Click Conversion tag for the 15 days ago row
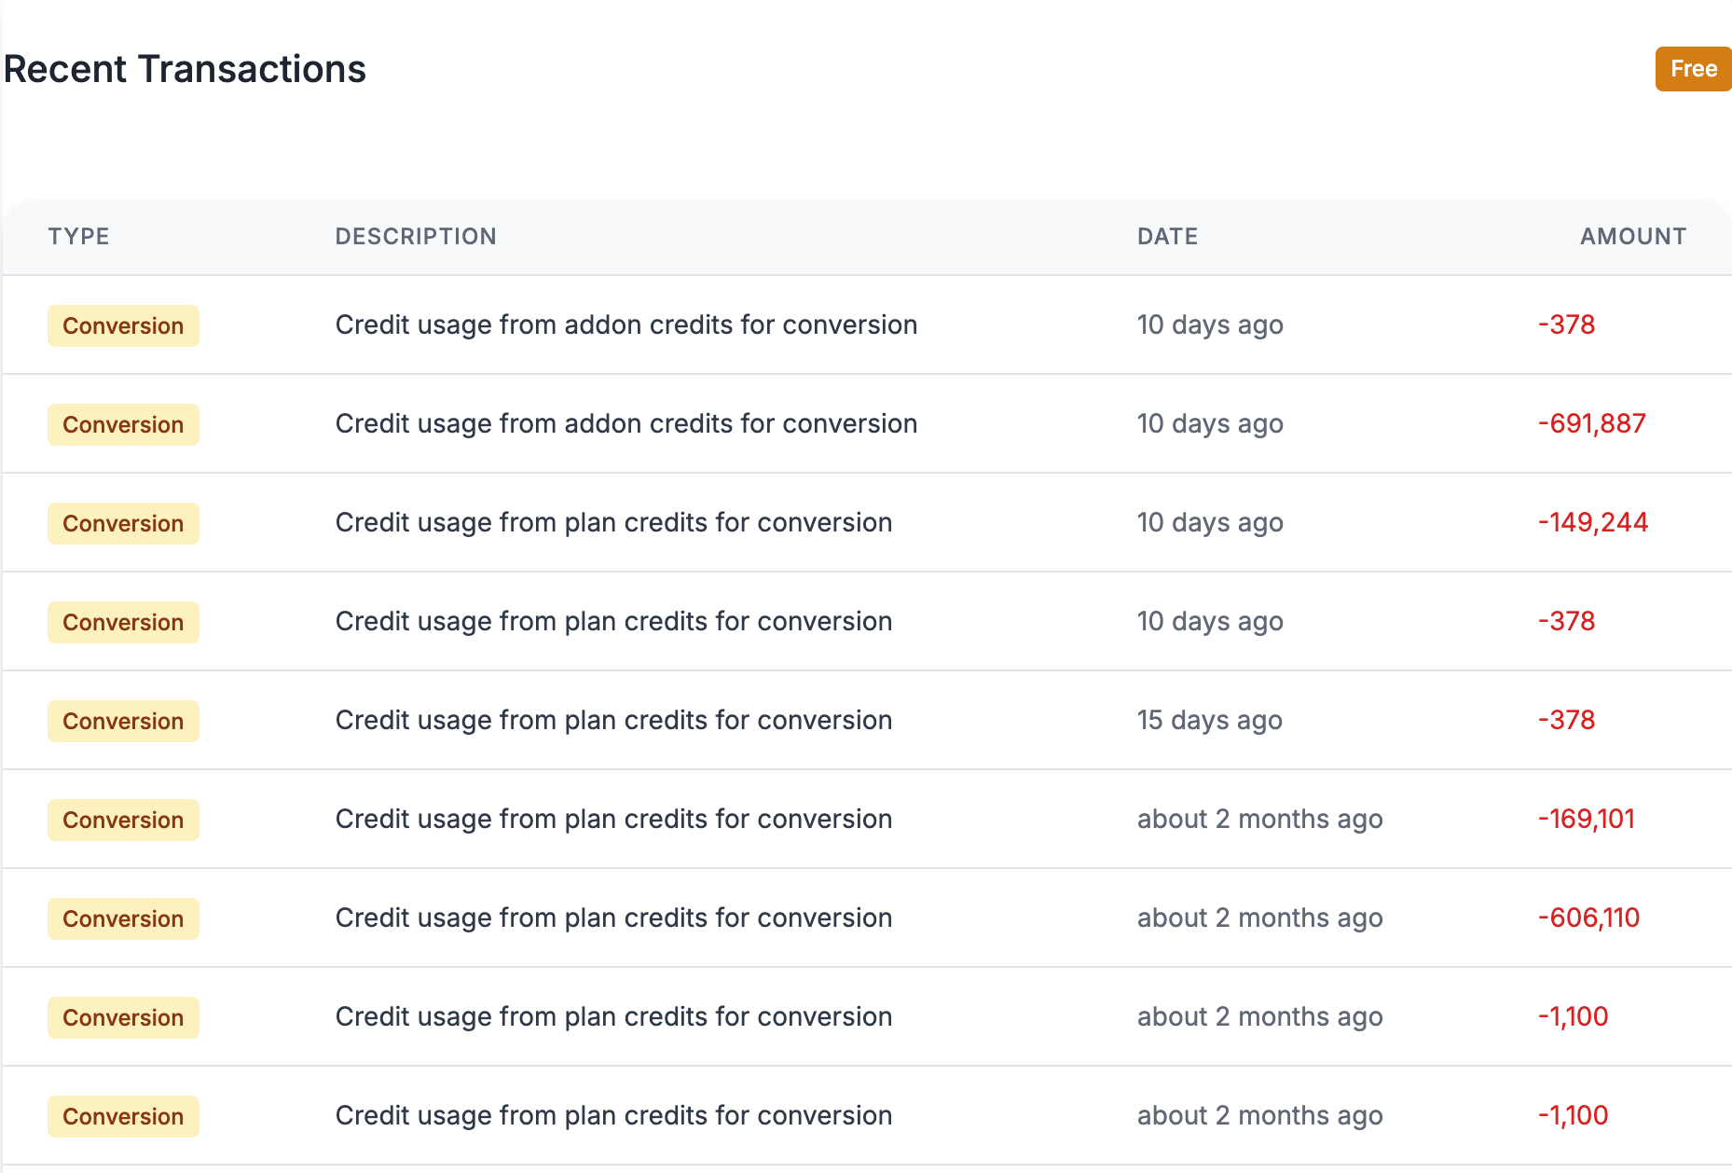Image resolution: width=1732 pixels, height=1173 pixels. click(x=123, y=722)
